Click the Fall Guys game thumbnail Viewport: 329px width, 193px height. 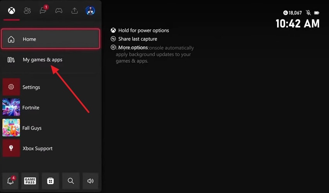(11, 128)
